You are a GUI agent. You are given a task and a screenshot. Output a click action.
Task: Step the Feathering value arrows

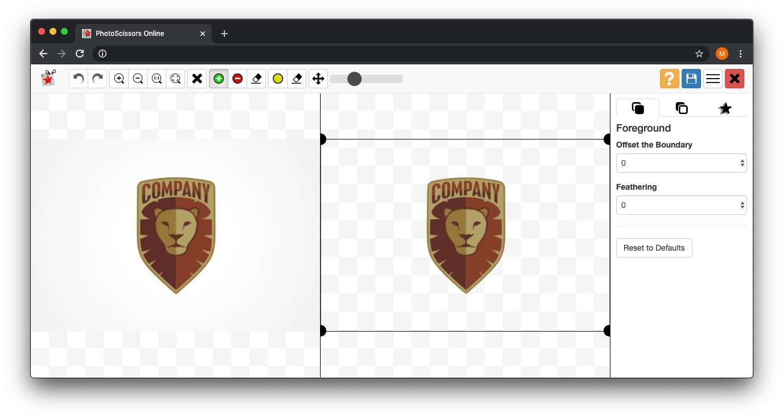click(743, 205)
